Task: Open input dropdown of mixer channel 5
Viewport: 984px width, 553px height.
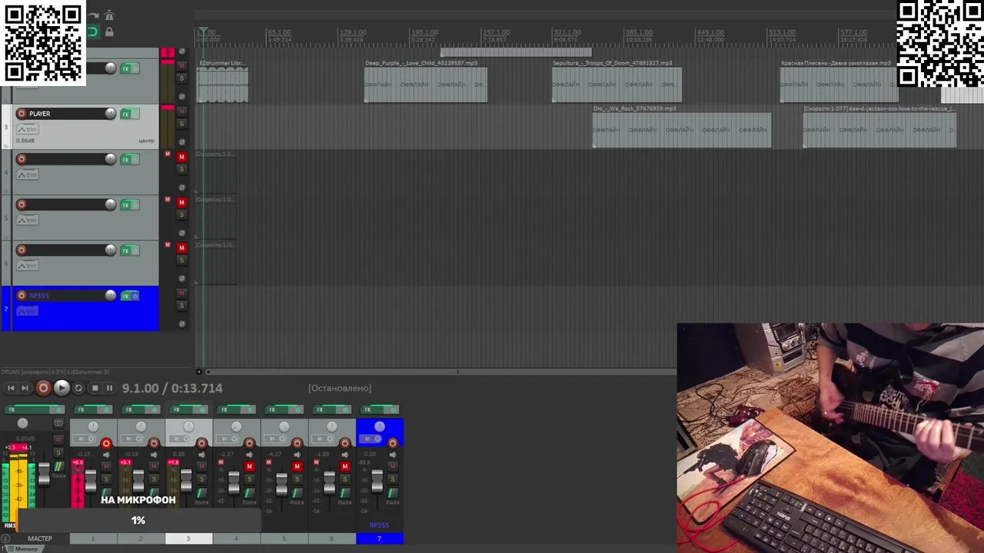Action: click(274, 439)
